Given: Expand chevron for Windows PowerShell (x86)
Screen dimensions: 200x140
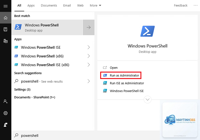Looking at the screenshot, I should pyautogui.click(x=89, y=56).
